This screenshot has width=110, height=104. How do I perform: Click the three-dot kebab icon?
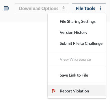(100, 8)
